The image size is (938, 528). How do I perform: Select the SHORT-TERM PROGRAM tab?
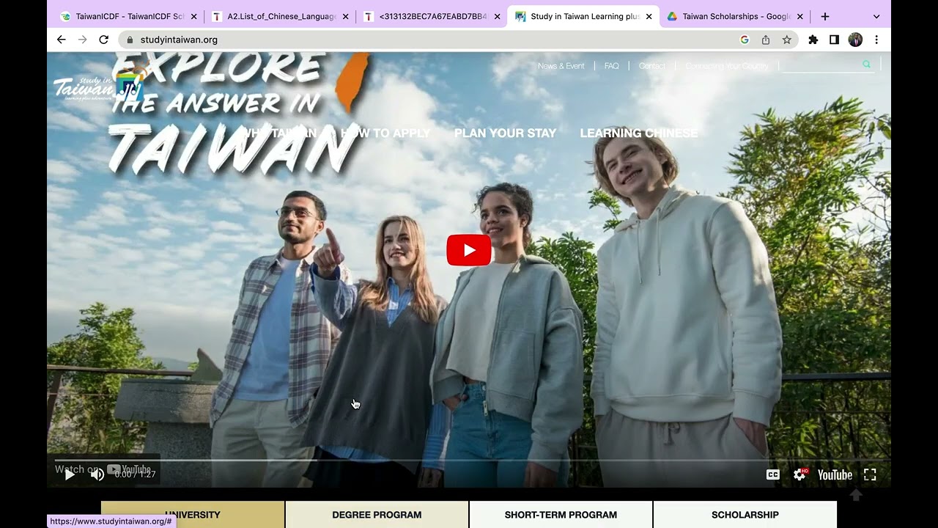[x=561, y=515]
